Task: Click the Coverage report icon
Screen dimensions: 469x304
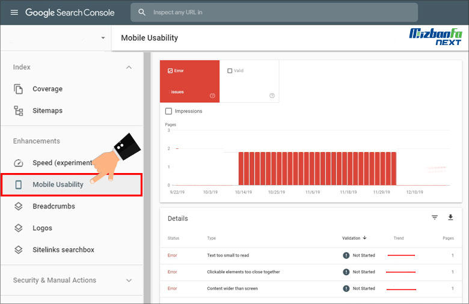Action: click(18, 89)
